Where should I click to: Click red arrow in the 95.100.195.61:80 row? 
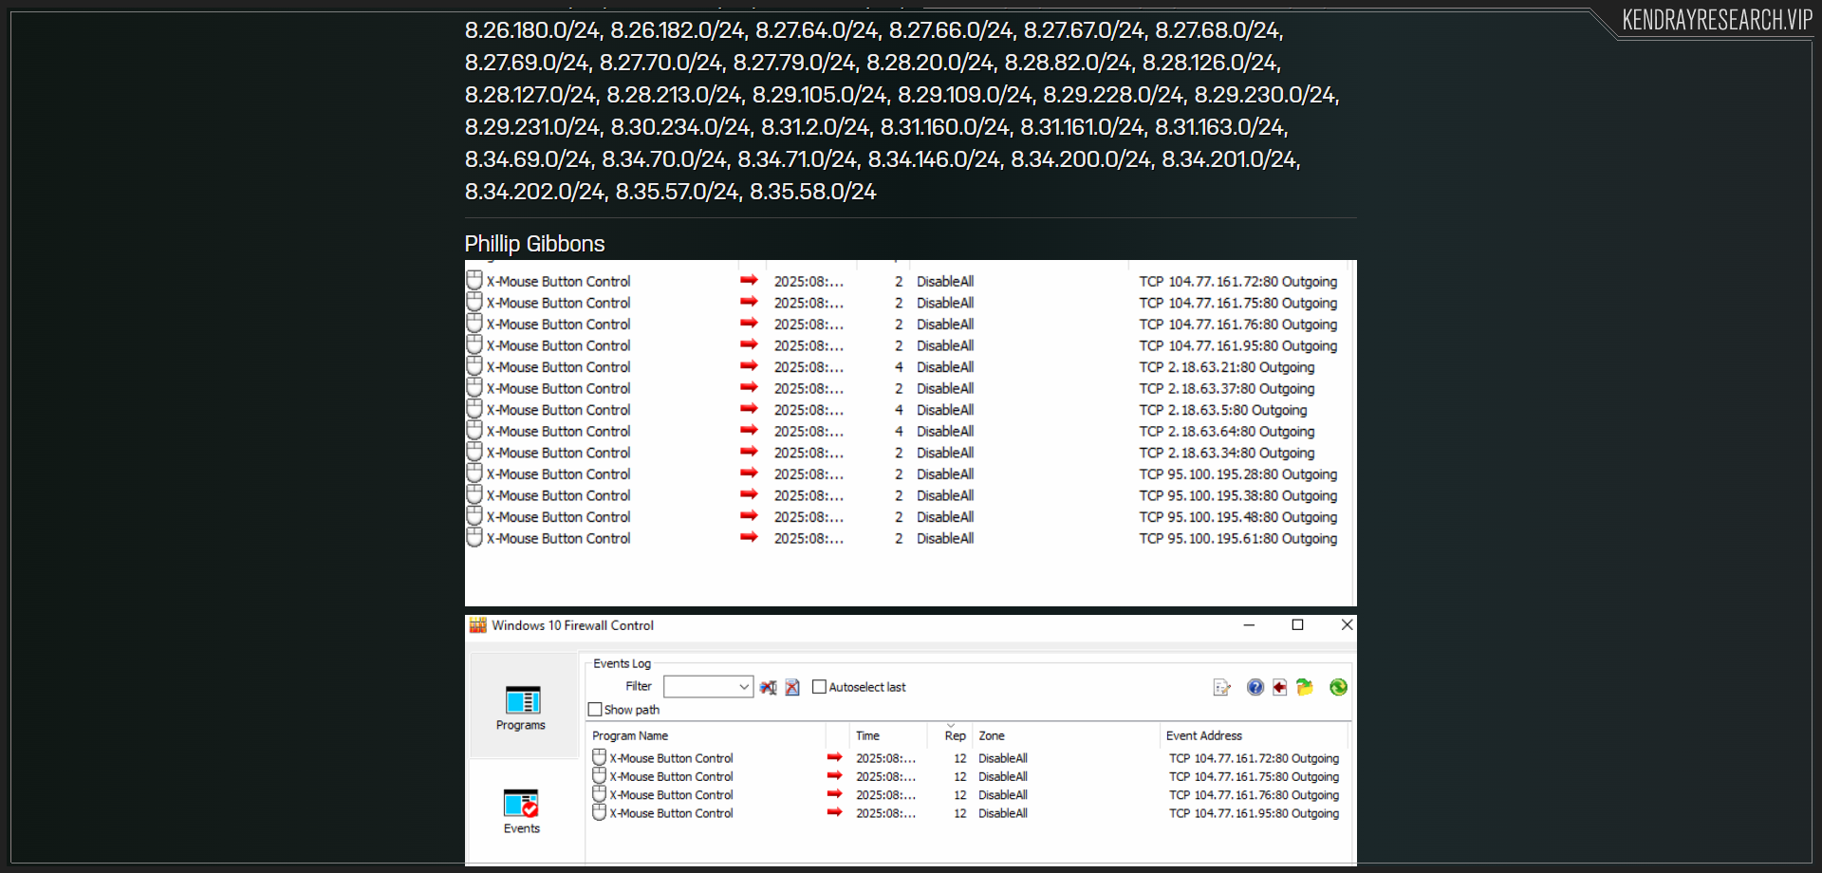pyautogui.click(x=749, y=537)
